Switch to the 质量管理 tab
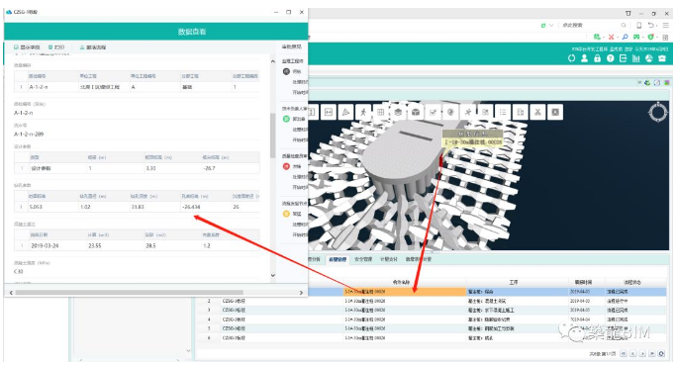677x365 pixels. tap(338, 259)
